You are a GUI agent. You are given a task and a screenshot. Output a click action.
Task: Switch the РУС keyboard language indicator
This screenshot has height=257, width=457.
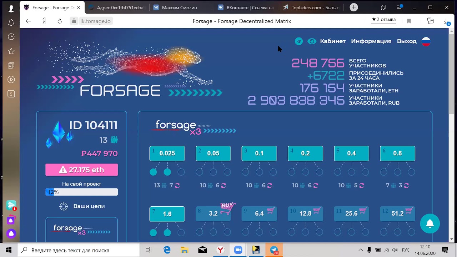[406, 250]
